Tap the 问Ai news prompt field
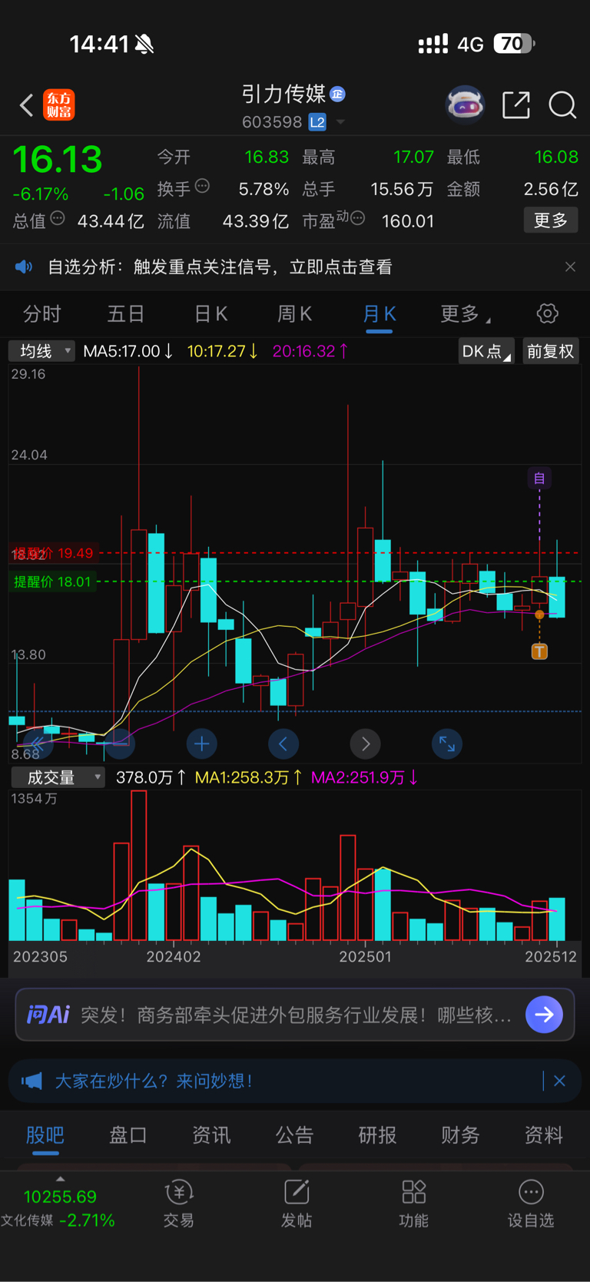The width and height of the screenshot is (590, 1282). click(296, 1015)
